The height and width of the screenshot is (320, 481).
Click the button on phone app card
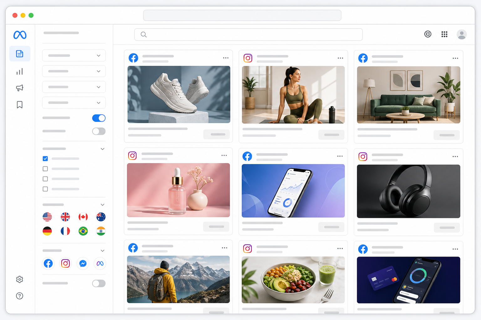(331, 227)
